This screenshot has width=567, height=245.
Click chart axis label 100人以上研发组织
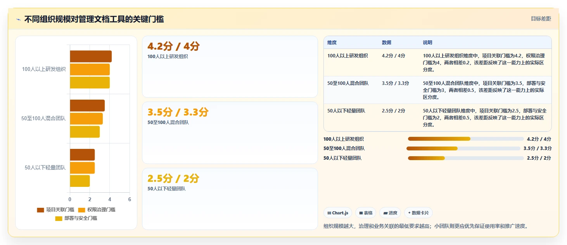tap(44, 69)
